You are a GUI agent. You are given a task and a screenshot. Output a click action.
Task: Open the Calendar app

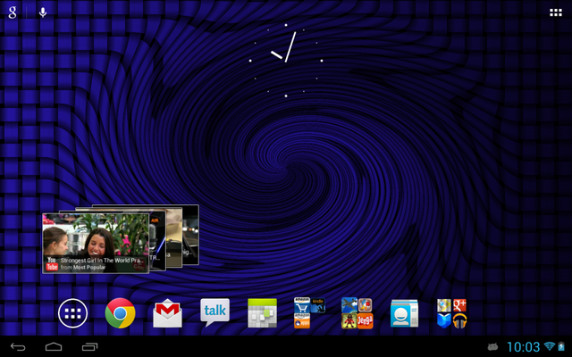point(263,313)
